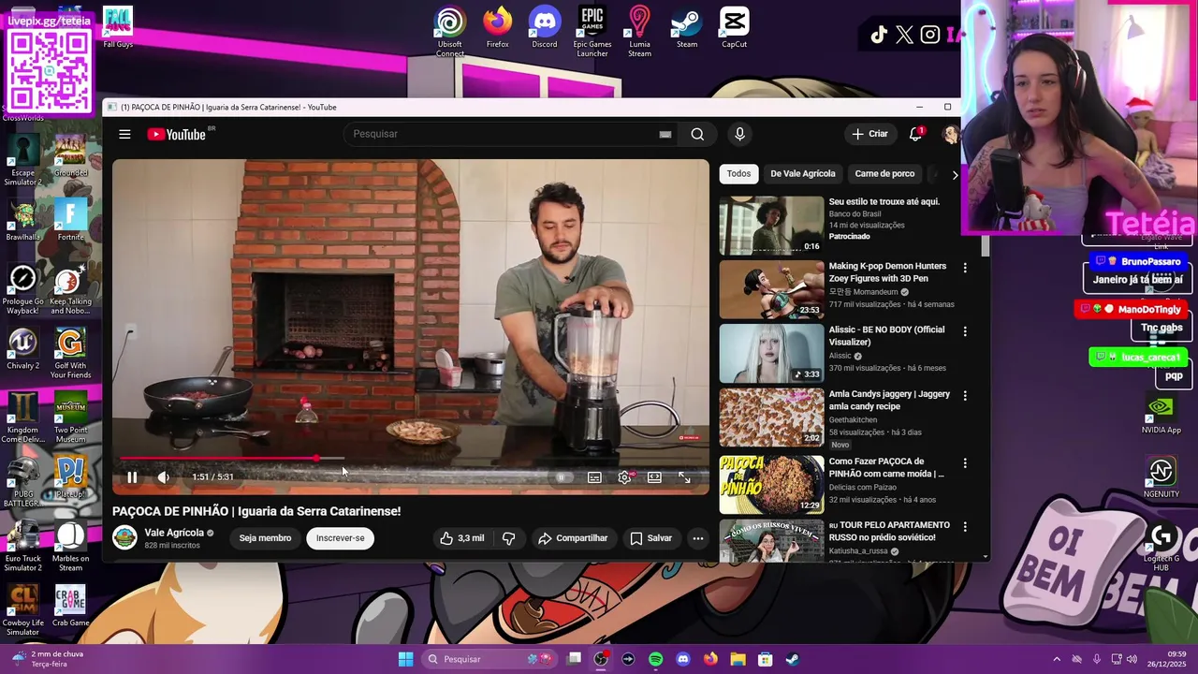Open Fortnite desktop shortcut
The image size is (1198, 674).
point(70,220)
